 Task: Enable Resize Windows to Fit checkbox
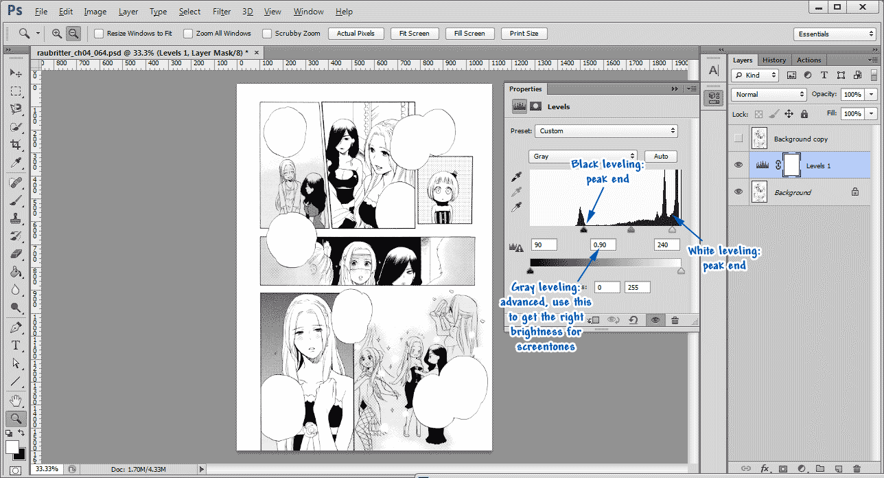click(99, 33)
